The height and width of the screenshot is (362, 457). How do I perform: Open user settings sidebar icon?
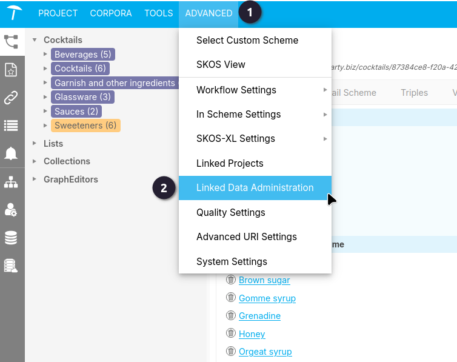[x=11, y=210]
